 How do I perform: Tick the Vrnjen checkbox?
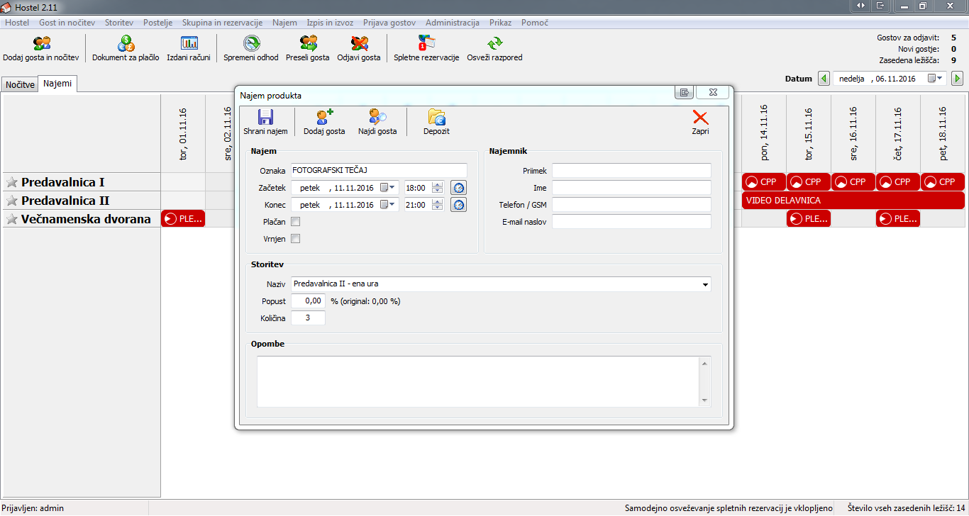pyautogui.click(x=296, y=239)
